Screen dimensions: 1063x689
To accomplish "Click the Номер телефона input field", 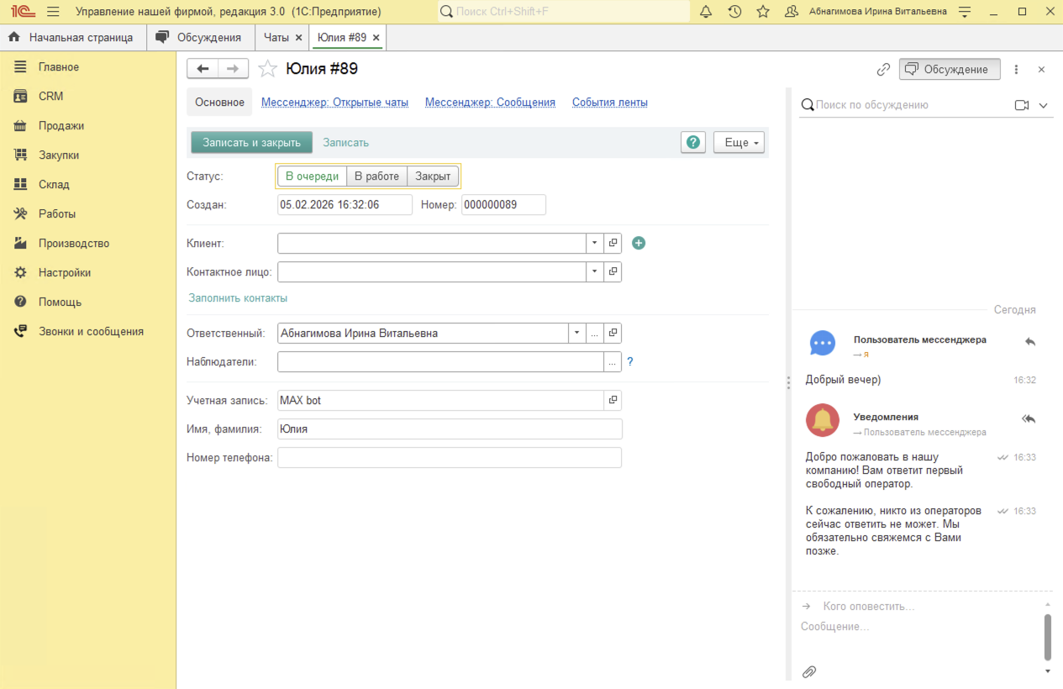I will pos(450,458).
